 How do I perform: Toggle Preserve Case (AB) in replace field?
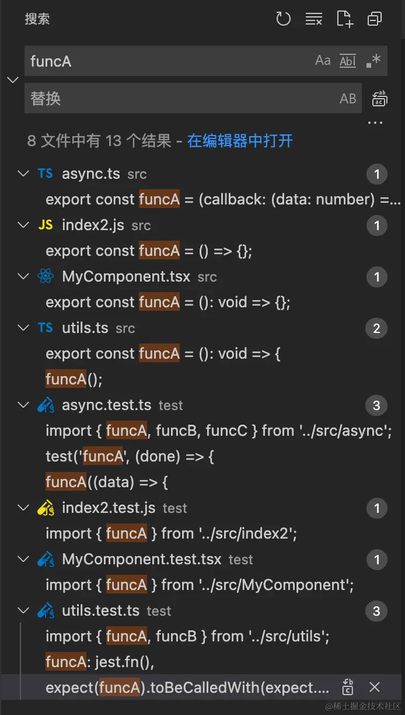(x=348, y=99)
